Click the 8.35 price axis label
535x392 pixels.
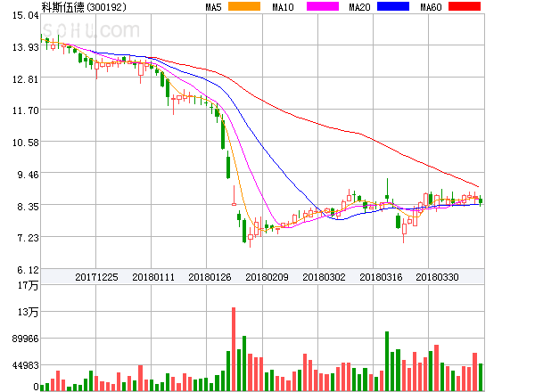tap(28, 207)
